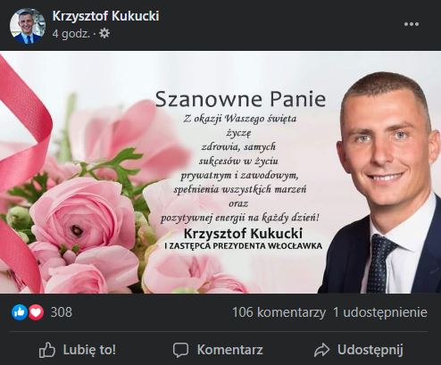The width and height of the screenshot is (441, 365).
Task: Click the red heart reaction icon
Action: coord(36,312)
